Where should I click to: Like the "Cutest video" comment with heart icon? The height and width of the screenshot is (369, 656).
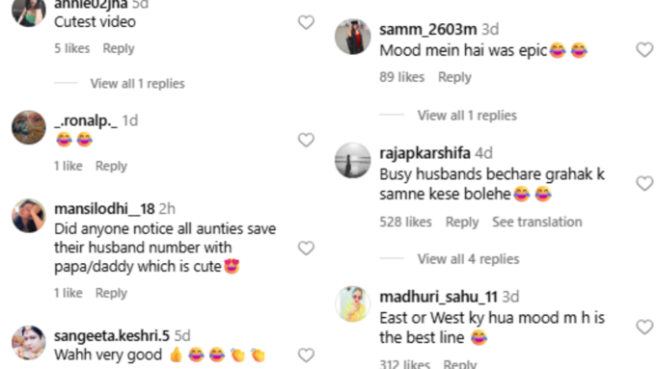pyautogui.click(x=306, y=22)
